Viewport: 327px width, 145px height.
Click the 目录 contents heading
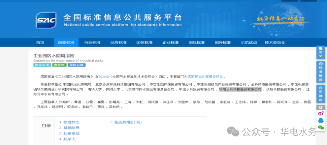coord(47,126)
